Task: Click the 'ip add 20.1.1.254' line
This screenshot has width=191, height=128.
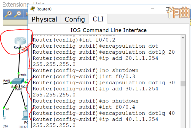Action: 95,58
